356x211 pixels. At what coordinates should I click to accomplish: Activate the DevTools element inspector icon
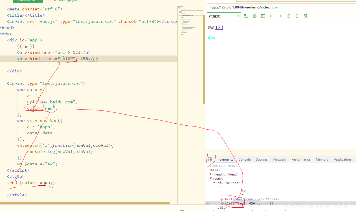coord(211,159)
